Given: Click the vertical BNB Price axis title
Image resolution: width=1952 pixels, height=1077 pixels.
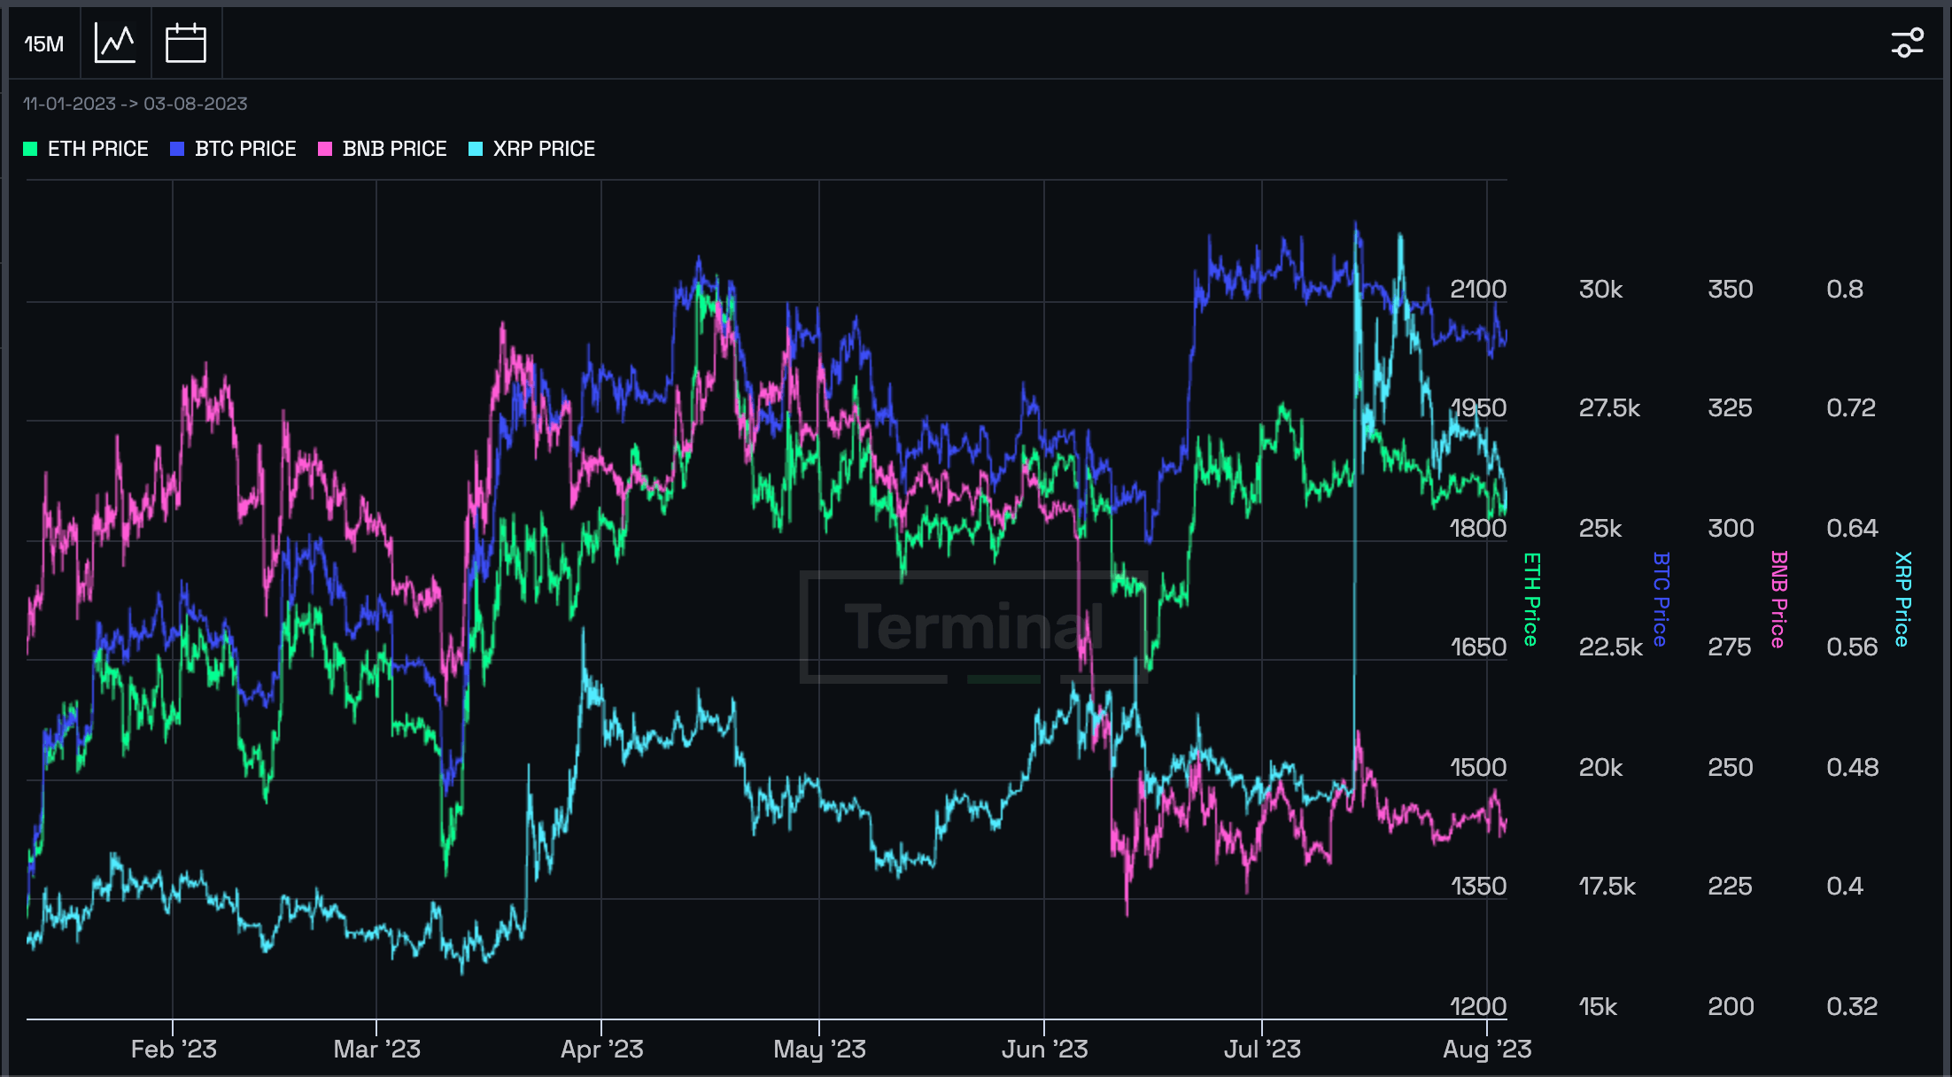Looking at the screenshot, I should pos(1778,600).
